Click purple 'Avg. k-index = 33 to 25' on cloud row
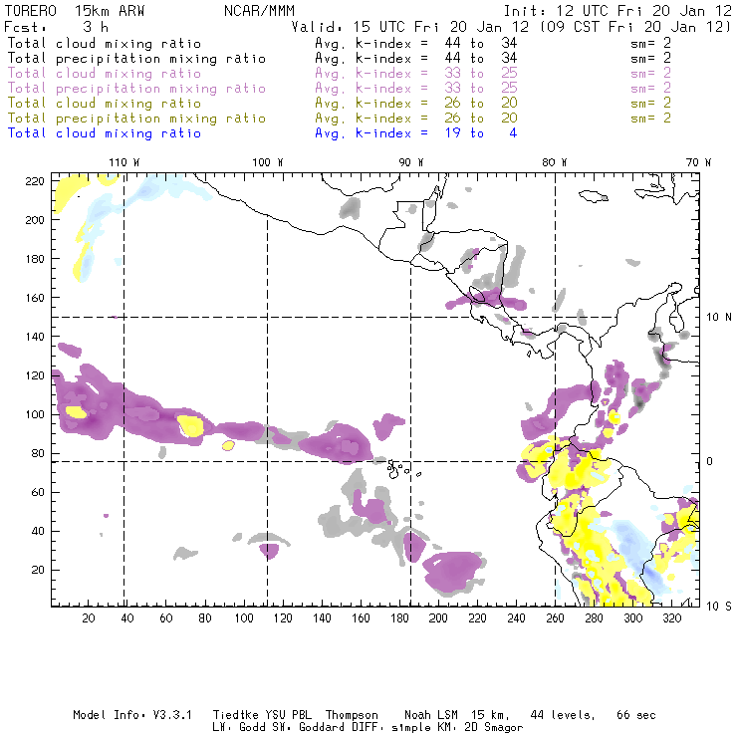737x737 pixels. coord(416,74)
